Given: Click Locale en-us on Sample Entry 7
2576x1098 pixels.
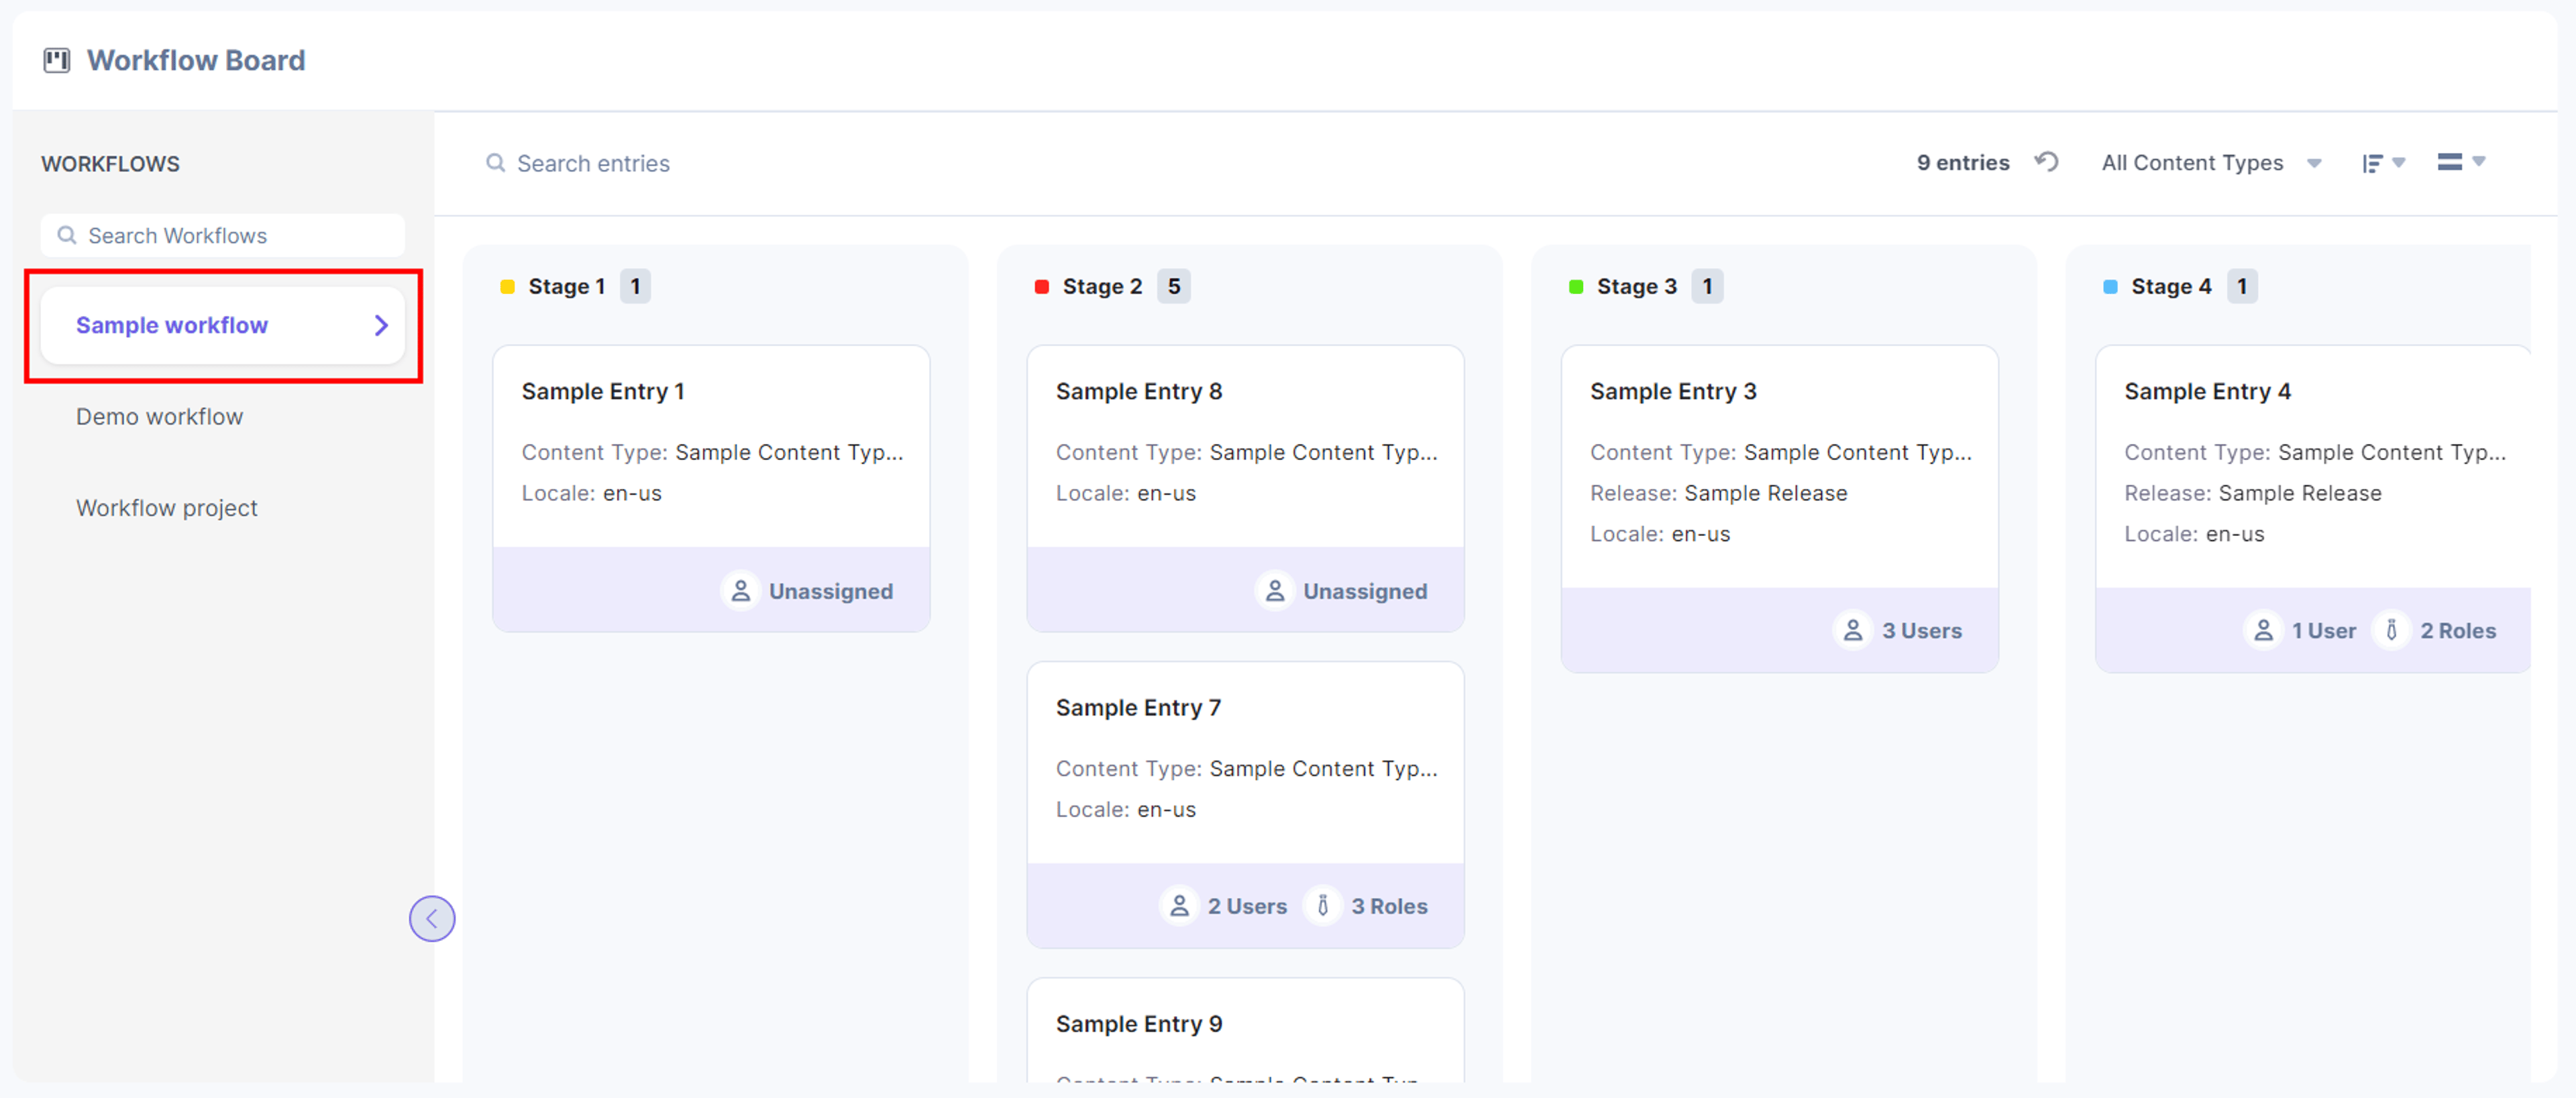Looking at the screenshot, I should [x=1125, y=810].
